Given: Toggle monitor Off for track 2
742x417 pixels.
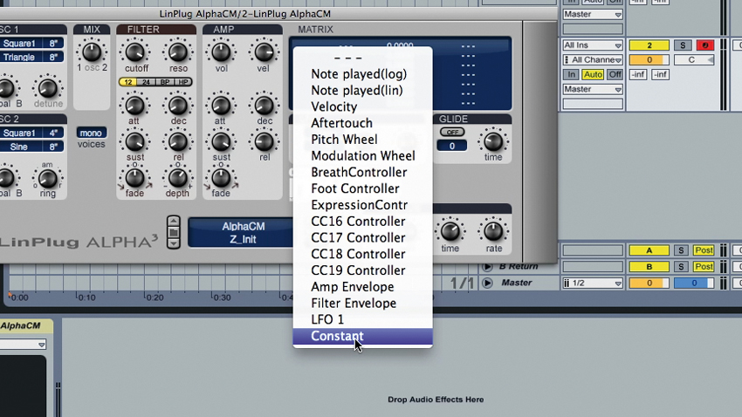Looking at the screenshot, I should [x=615, y=74].
